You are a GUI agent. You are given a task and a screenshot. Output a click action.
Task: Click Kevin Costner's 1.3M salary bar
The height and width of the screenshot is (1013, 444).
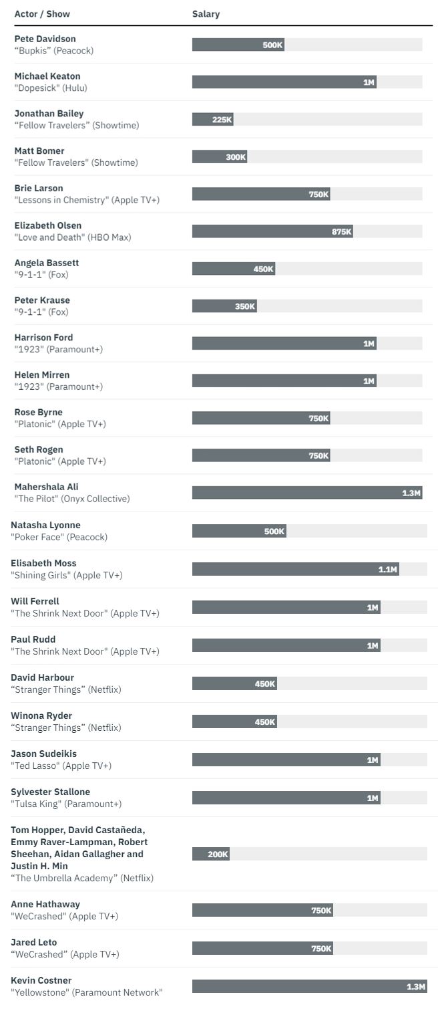(309, 986)
